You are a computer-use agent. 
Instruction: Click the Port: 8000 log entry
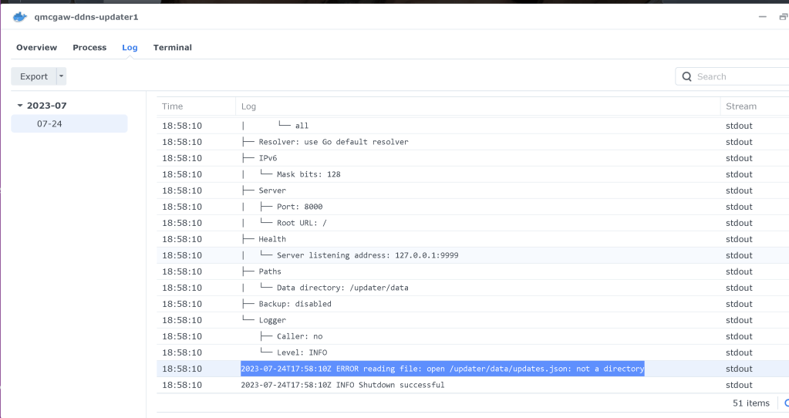coord(473,207)
